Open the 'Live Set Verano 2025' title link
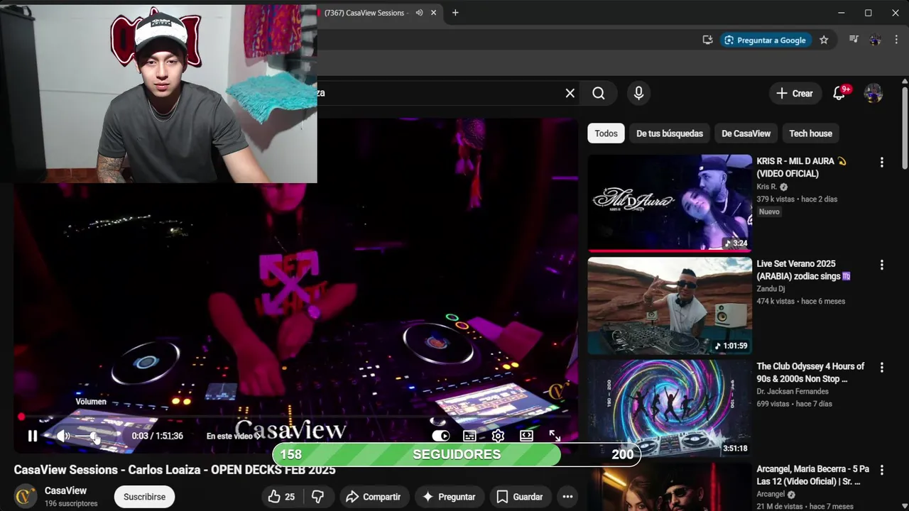Image resolution: width=909 pixels, height=511 pixels. pyautogui.click(x=803, y=270)
